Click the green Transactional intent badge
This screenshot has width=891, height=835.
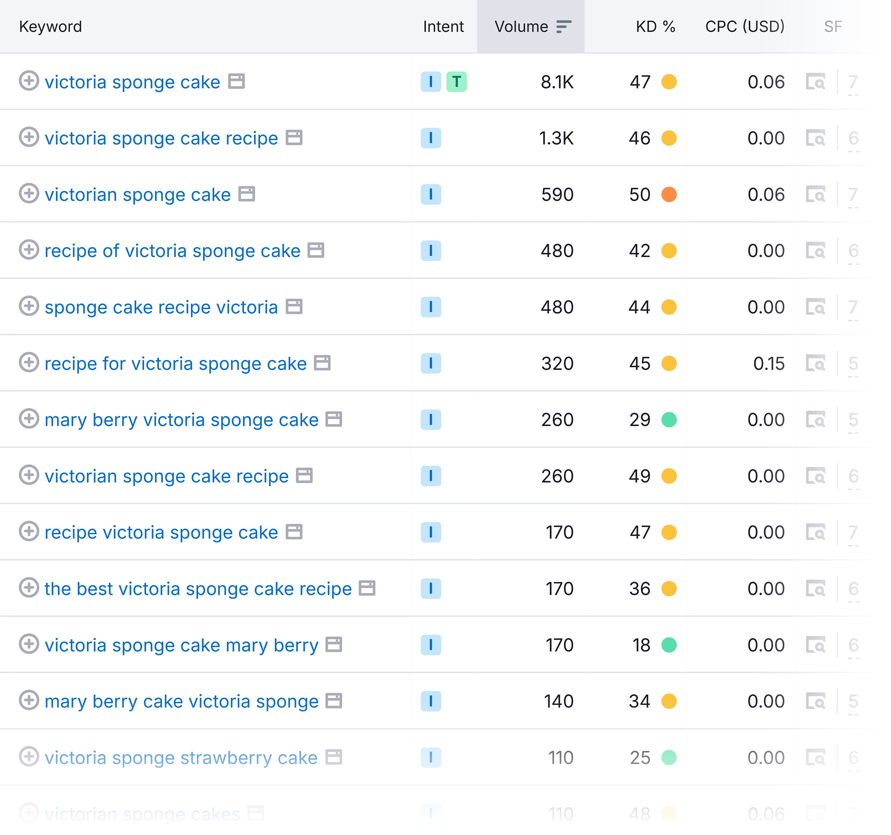[x=456, y=82]
